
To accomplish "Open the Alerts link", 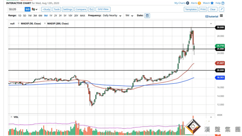I will (x=194, y=3).
